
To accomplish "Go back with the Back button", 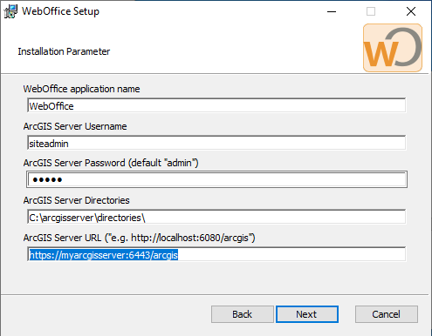I will (x=243, y=314).
